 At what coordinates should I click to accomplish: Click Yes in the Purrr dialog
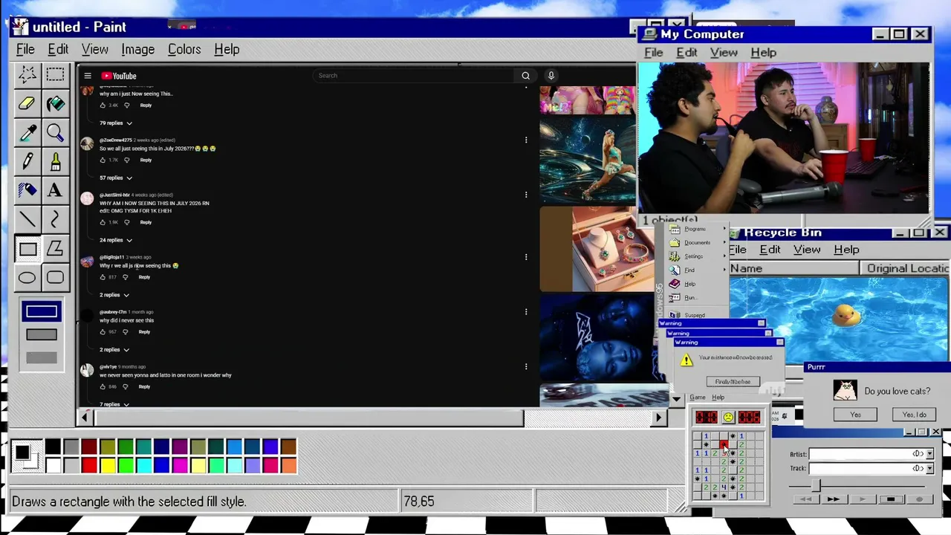[855, 415]
